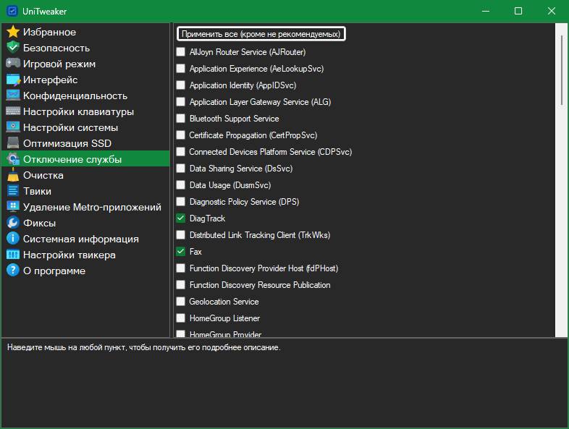Click the keyboard icon for Настройки клавиатуры

12,111
